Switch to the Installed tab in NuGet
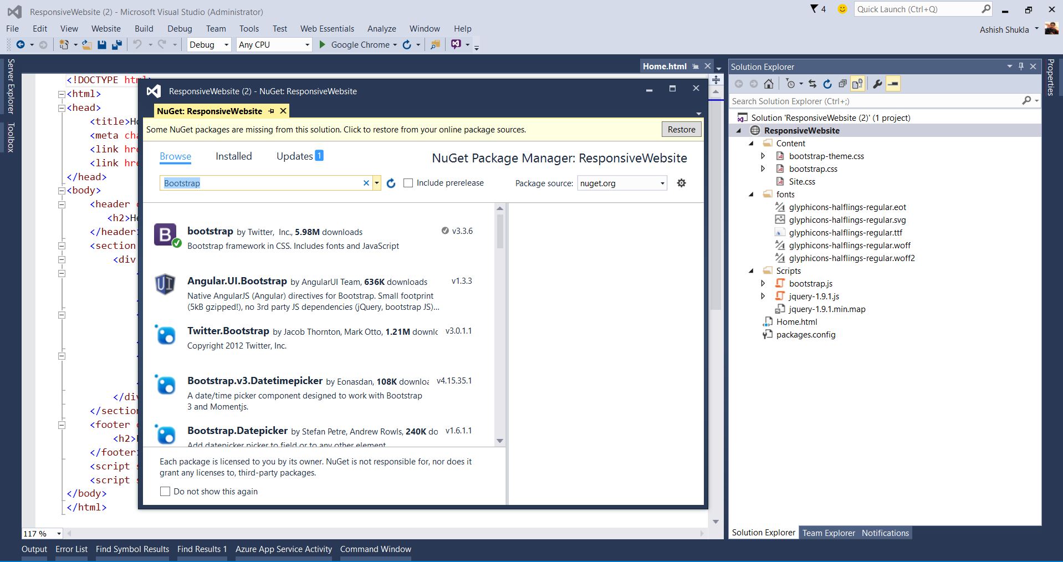Image resolution: width=1063 pixels, height=562 pixels. click(233, 156)
